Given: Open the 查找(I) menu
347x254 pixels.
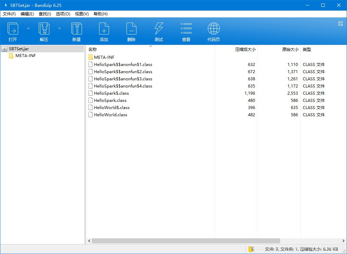Looking at the screenshot, I should tap(45, 14).
